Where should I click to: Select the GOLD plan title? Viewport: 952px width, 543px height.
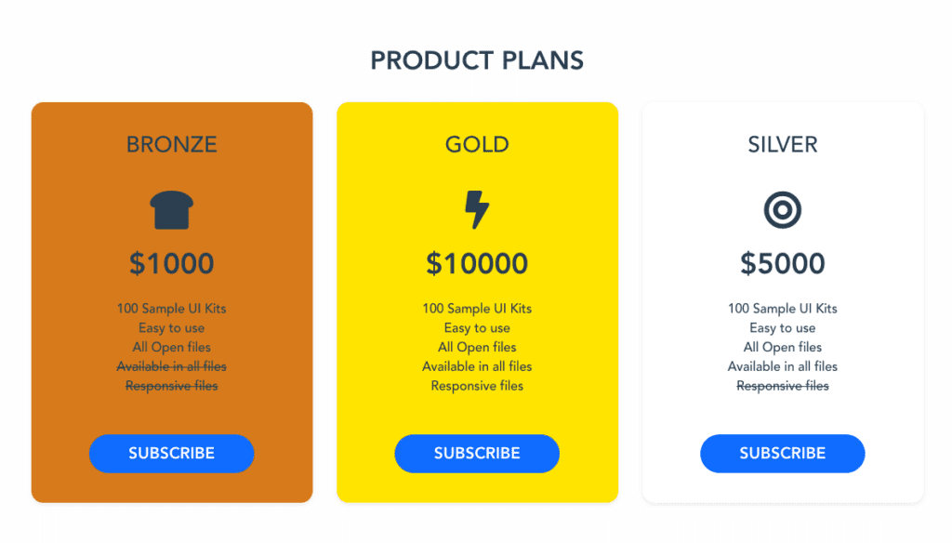(477, 144)
